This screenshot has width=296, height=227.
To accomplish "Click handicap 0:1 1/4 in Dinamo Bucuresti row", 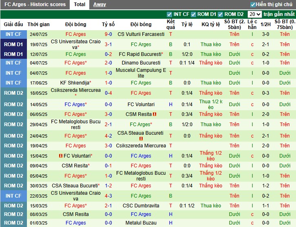I will tap(187, 63).
